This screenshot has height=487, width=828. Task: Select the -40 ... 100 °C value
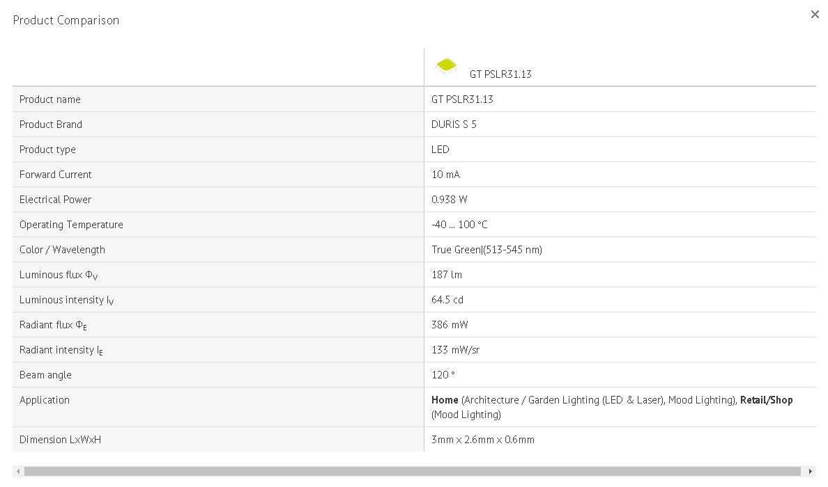coord(459,225)
